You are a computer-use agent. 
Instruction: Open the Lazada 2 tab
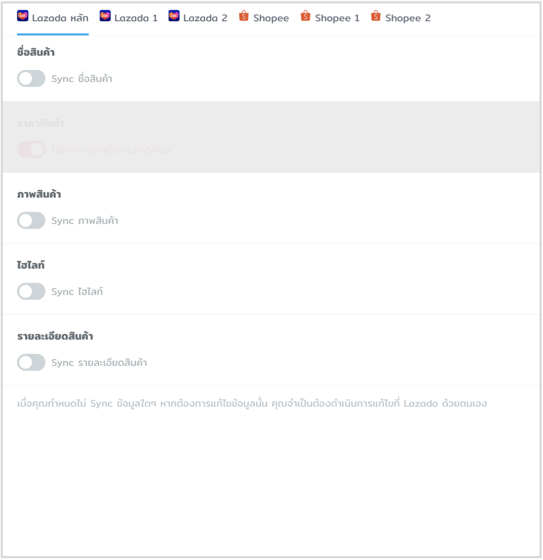click(x=198, y=17)
